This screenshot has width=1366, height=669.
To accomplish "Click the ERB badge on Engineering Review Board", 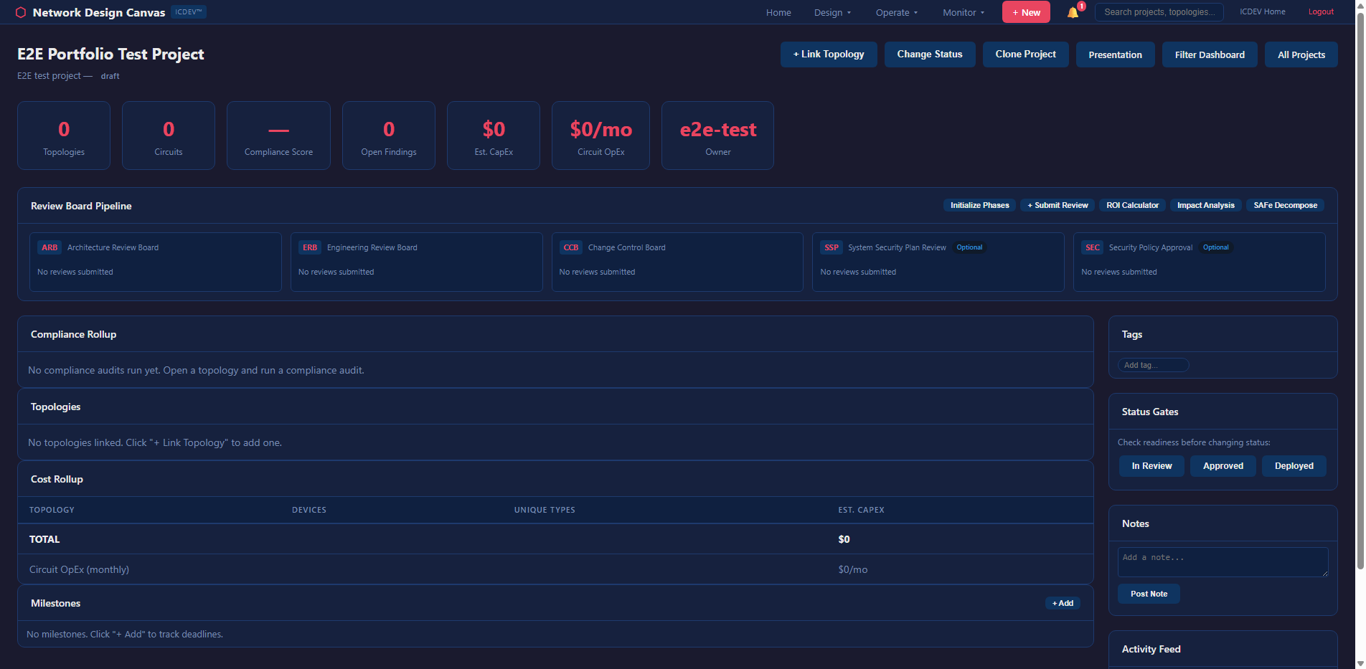I will pyautogui.click(x=310, y=247).
